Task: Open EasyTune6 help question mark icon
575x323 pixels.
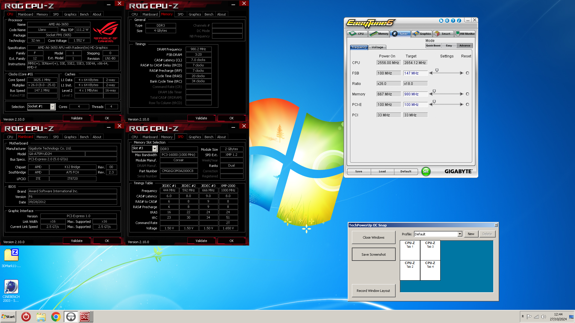Action: click(453, 21)
